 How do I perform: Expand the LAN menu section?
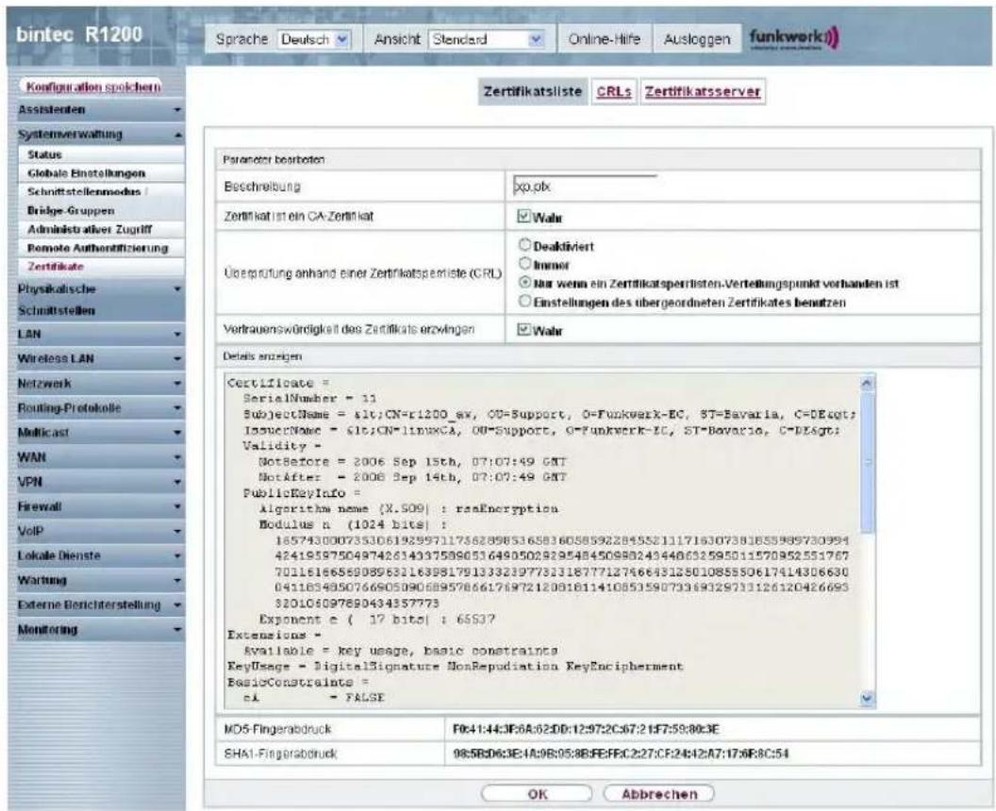click(x=97, y=334)
